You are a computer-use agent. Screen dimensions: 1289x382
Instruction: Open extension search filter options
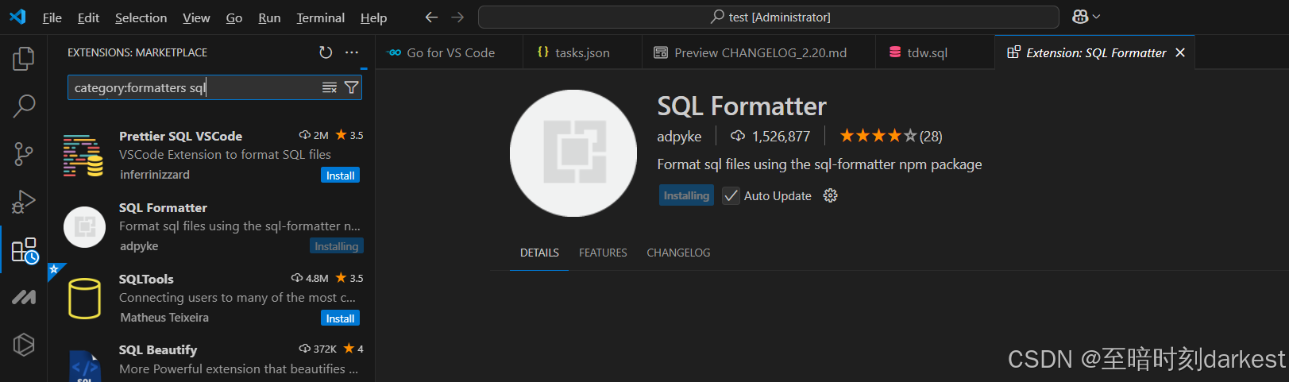click(351, 87)
